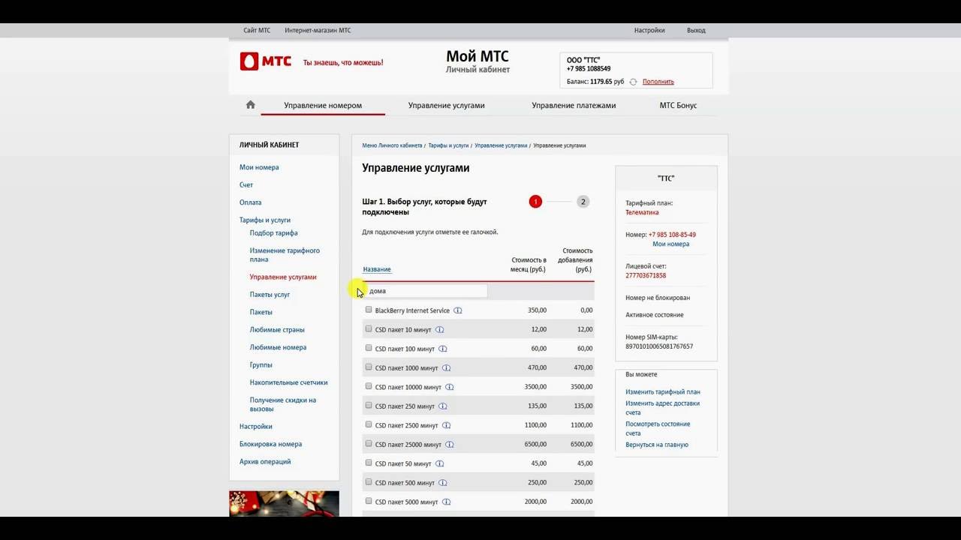Viewport: 961px width, 540px height.
Task: Open Оплата in sidebar
Action: pyautogui.click(x=251, y=202)
